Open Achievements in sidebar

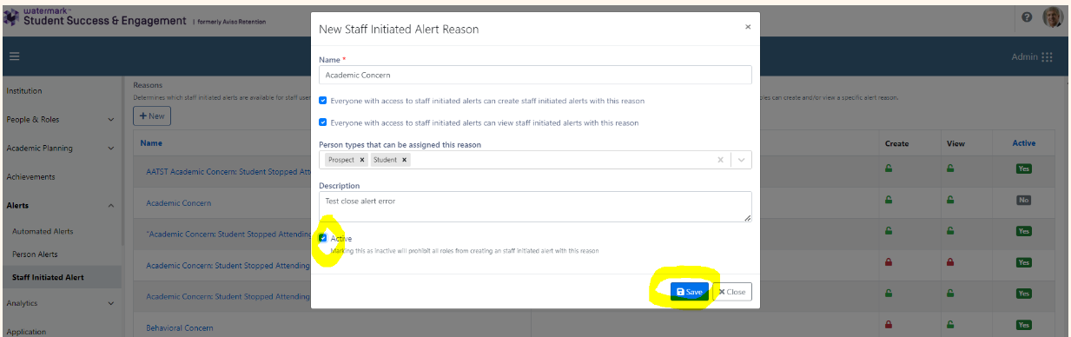[30, 177]
